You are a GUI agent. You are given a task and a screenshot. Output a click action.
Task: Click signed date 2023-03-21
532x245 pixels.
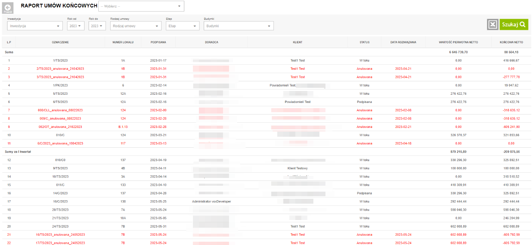(158, 135)
